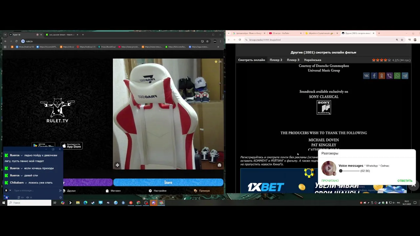Share the film on Odnoklassniki
The width and height of the screenshot is (420, 236).
tap(382, 76)
